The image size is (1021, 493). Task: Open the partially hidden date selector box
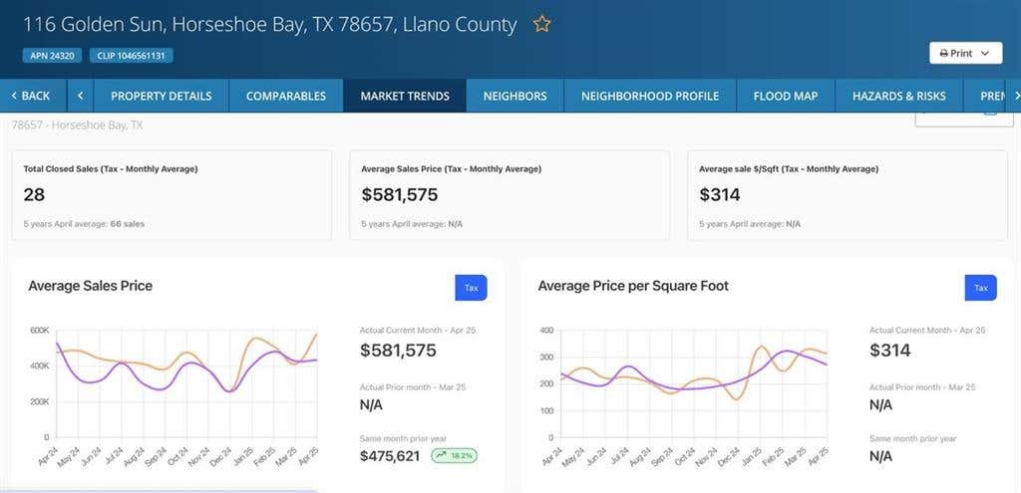tap(964, 120)
